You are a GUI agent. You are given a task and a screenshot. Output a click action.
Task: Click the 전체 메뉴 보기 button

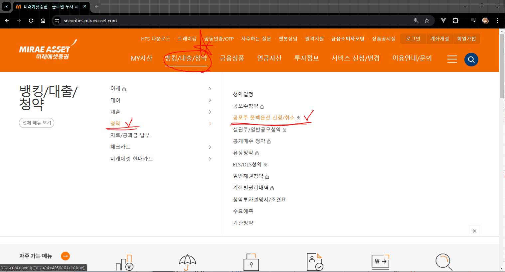(37, 123)
